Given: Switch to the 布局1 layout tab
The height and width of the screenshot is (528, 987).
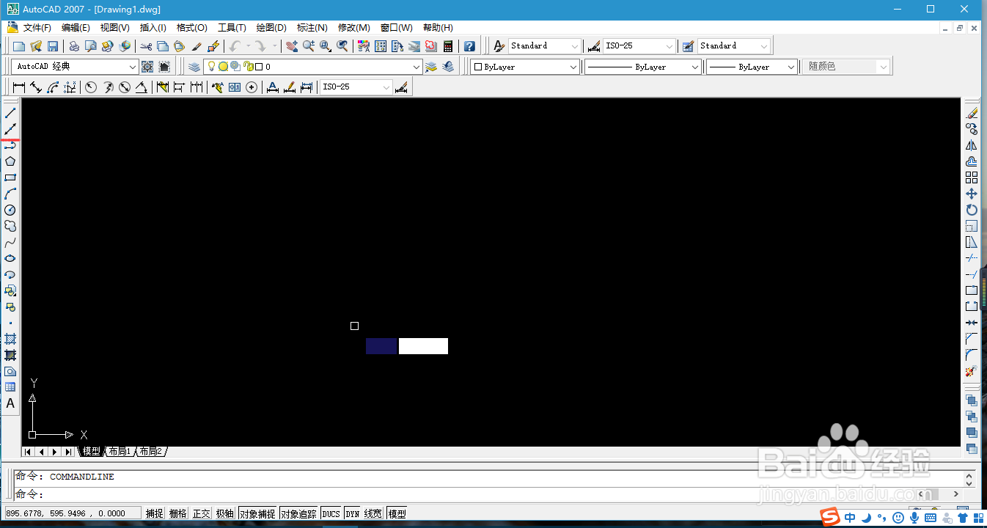Looking at the screenshot, I should tap(119, 451).
